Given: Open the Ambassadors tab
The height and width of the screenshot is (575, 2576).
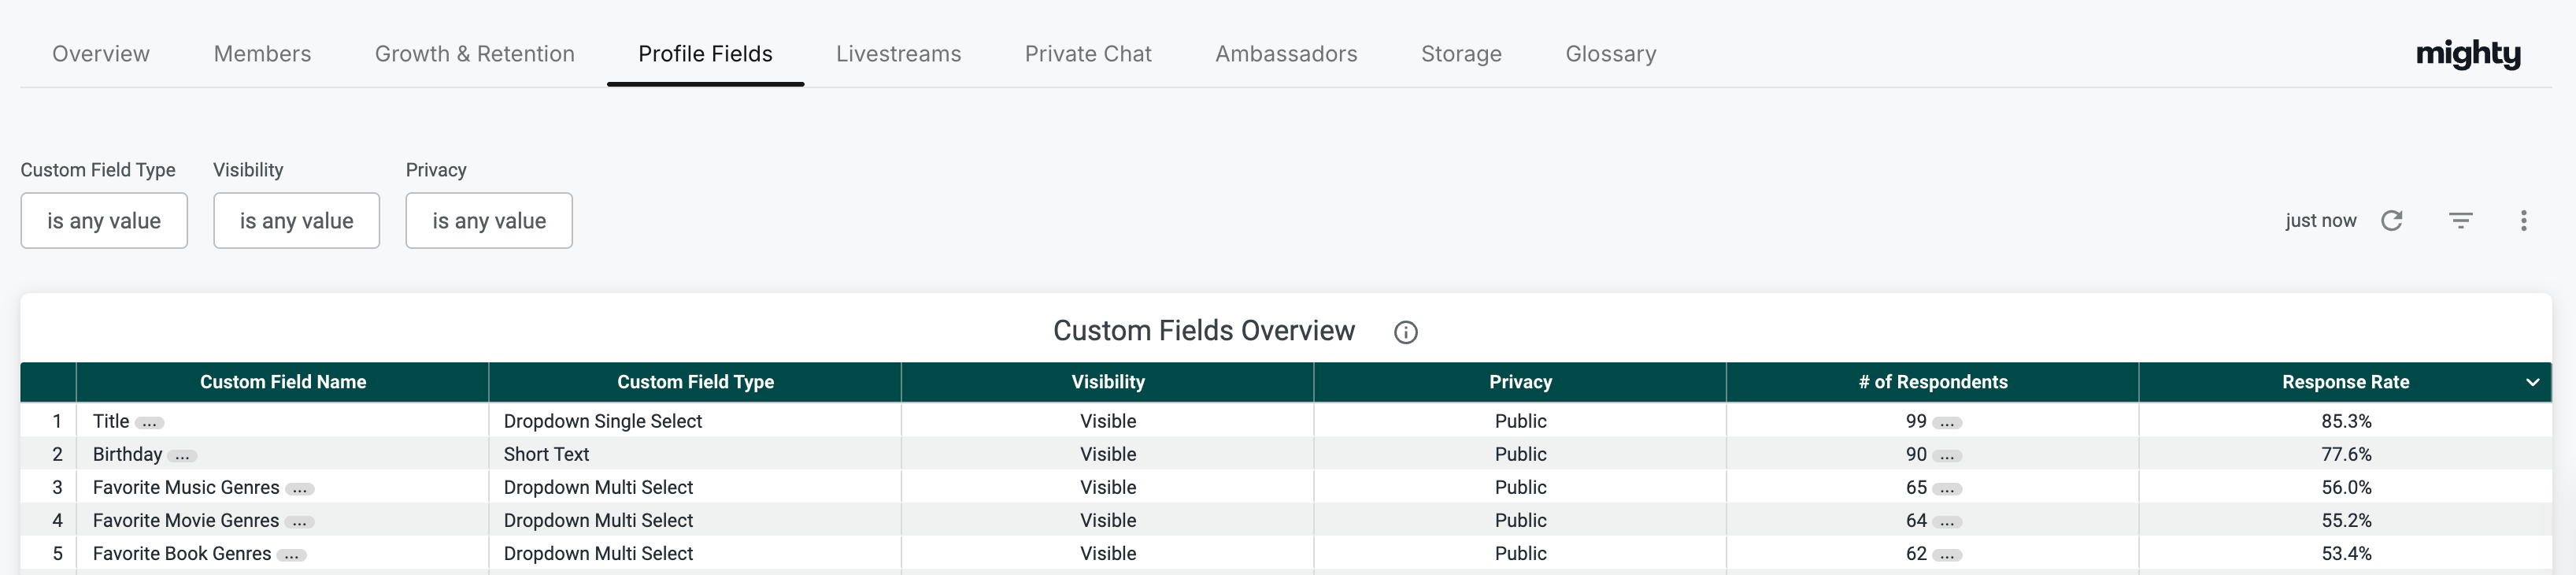Looking at the screenshot, I should pos(1286,54).
